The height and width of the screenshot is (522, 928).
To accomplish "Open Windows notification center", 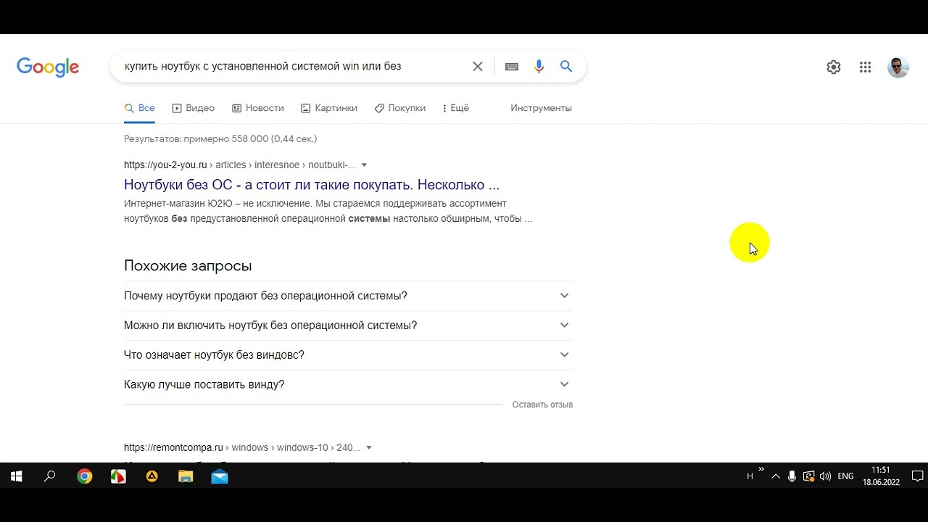I will click(917, 476).
